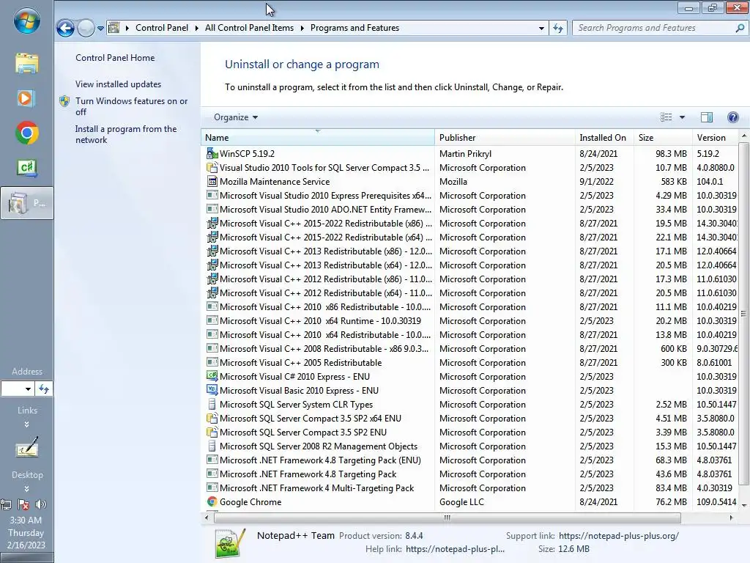
Task: Expand the arrow after Control Panel breadcrumb
Action: (x=196, y=29)
